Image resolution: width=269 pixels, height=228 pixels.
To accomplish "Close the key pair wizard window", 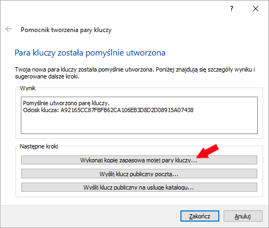I will 256,9.
